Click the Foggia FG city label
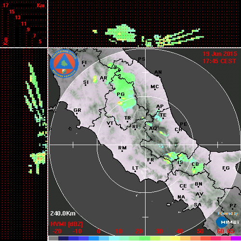Viewport: 241px width, 241px height. 226,168
